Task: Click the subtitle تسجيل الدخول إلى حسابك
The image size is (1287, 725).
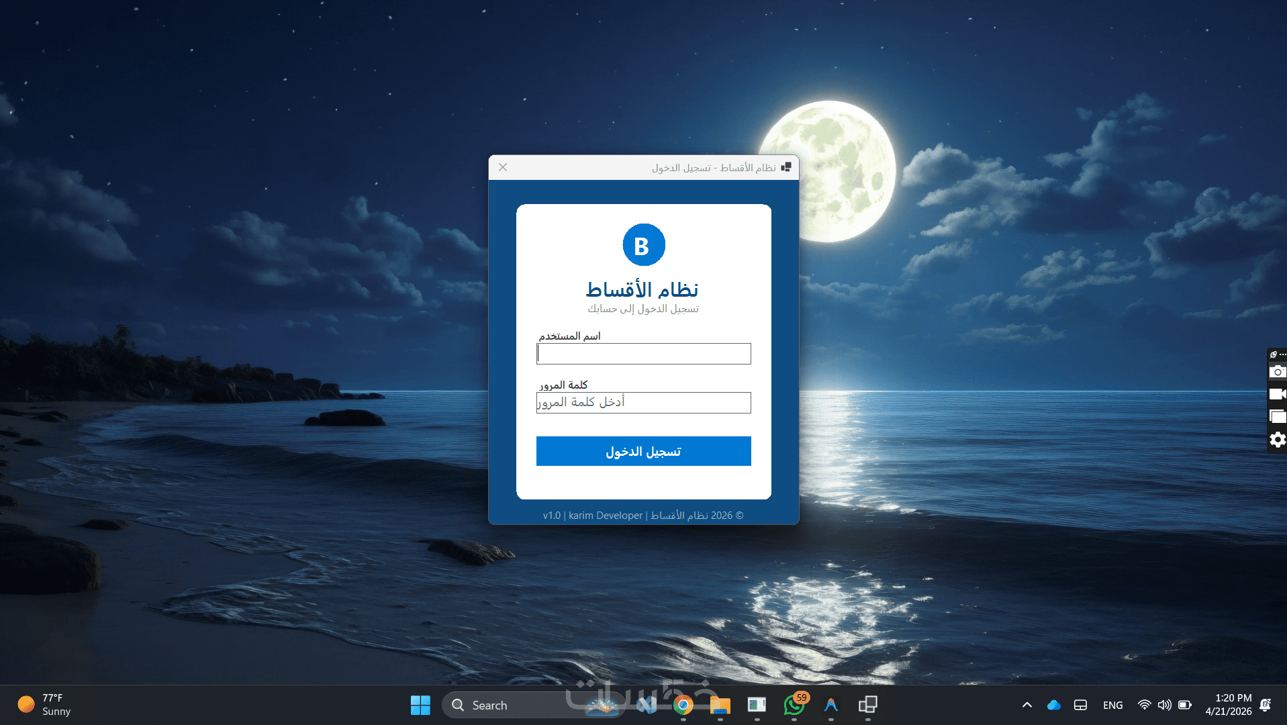Action: (643, 309)
